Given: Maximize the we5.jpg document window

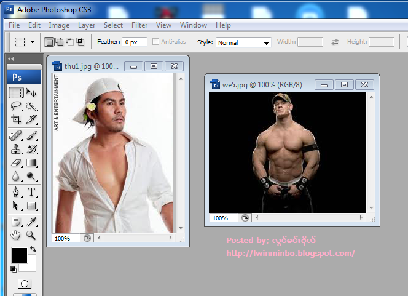Looking at the screenshot, I should (344, 85).
